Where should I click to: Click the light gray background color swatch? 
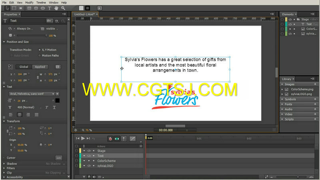(x=81, y=8)
